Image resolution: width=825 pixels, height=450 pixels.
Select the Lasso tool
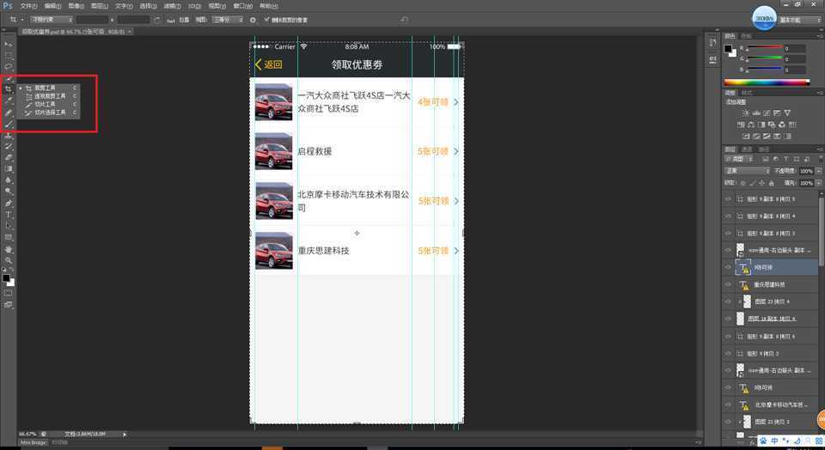[x=8, y=67]
